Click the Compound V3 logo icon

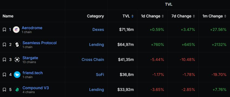17,89
